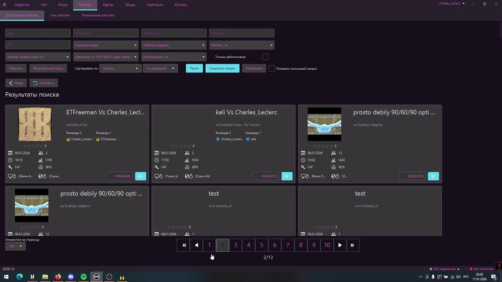Image resolution: width=502 pixels, height=282 pixels.
Task: Go to results page 10
Action: pos(327,245)
